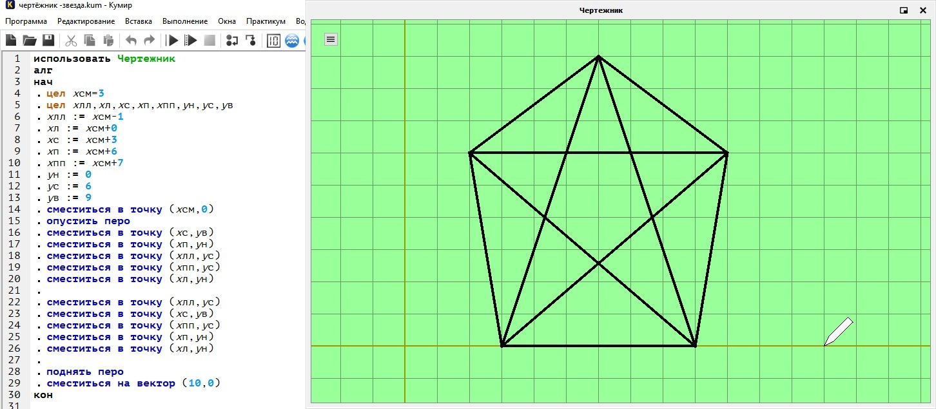Open the Практикум menu
This screenshot has width=936, height=409.
266,21
